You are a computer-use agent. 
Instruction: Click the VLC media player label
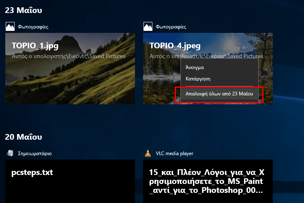click(174, 153)
